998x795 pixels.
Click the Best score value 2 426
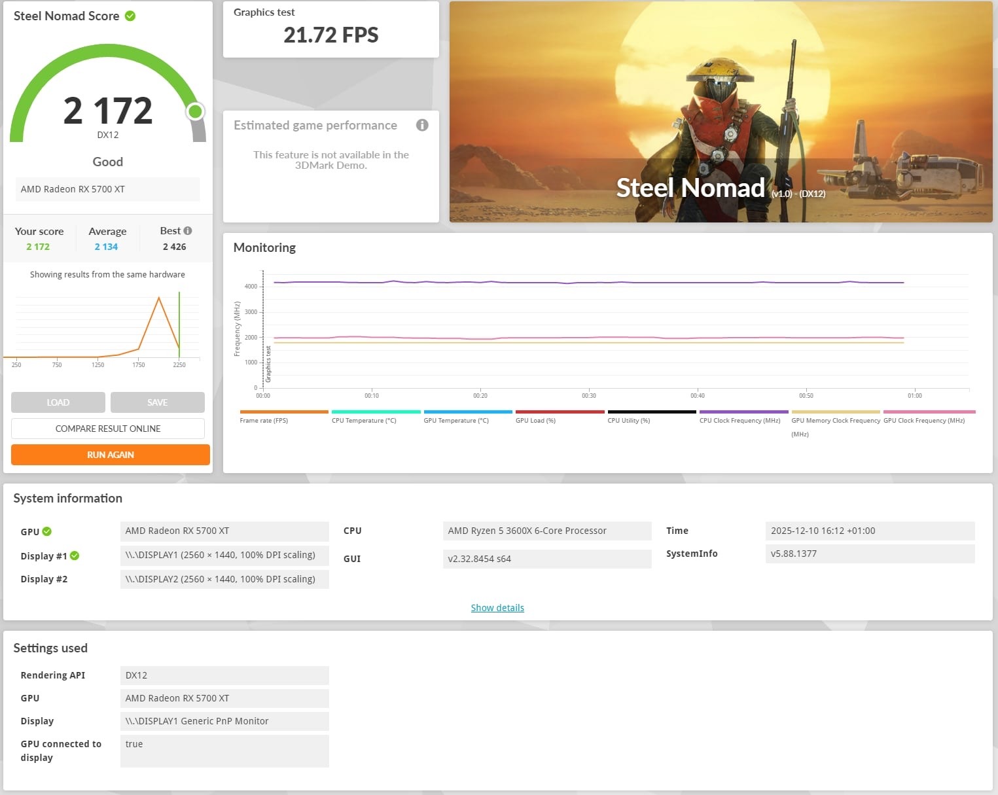click(175, 247)
